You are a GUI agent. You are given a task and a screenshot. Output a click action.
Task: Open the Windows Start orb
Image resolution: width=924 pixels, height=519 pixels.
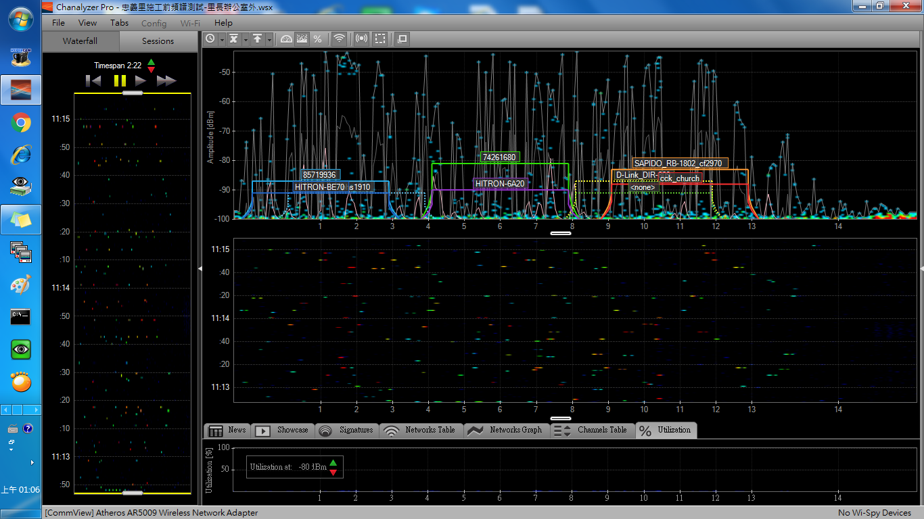[21, 20]
